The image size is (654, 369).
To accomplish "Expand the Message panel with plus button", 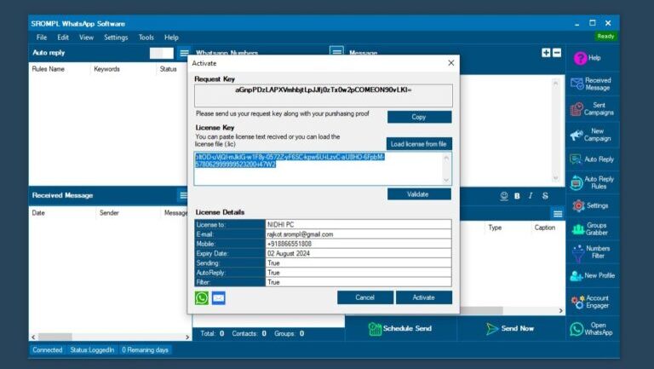I will (x=546, y=53).
